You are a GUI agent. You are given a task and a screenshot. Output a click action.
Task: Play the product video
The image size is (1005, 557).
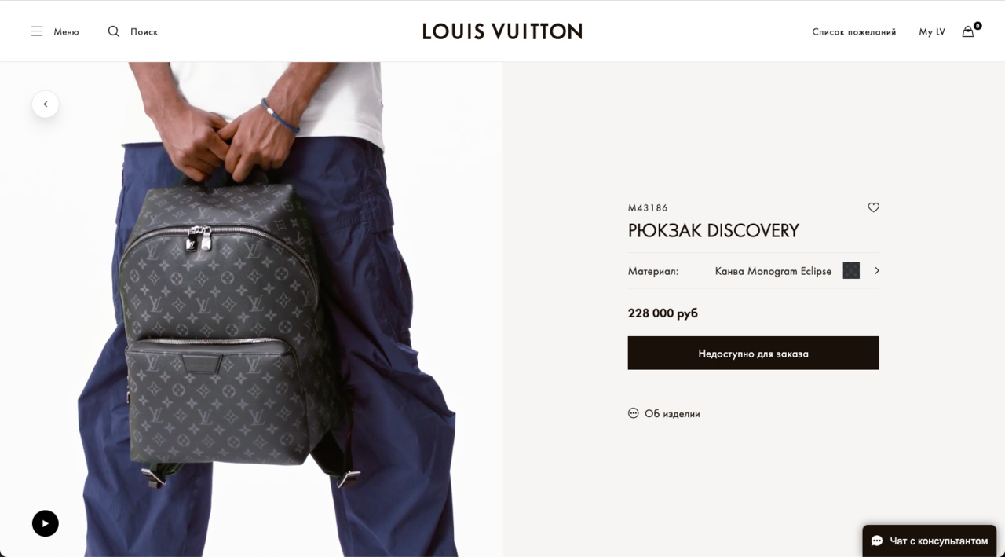point(46,523)
